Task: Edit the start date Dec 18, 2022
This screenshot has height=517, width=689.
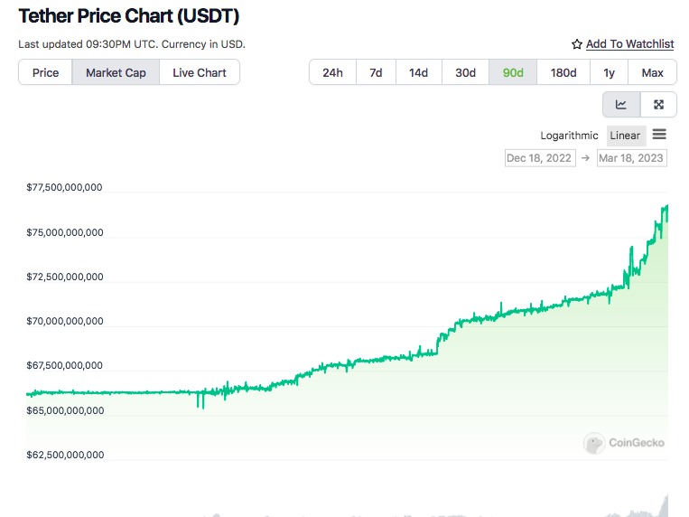Action: tap(540, 158)
